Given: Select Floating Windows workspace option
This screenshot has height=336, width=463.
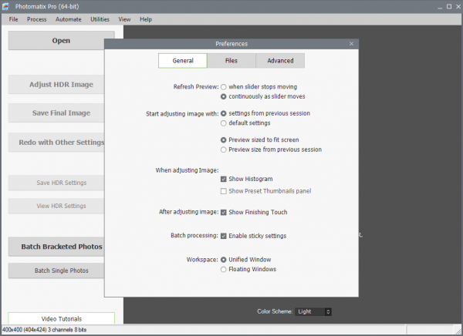Looking at the screenshot, I should point(224,269).
